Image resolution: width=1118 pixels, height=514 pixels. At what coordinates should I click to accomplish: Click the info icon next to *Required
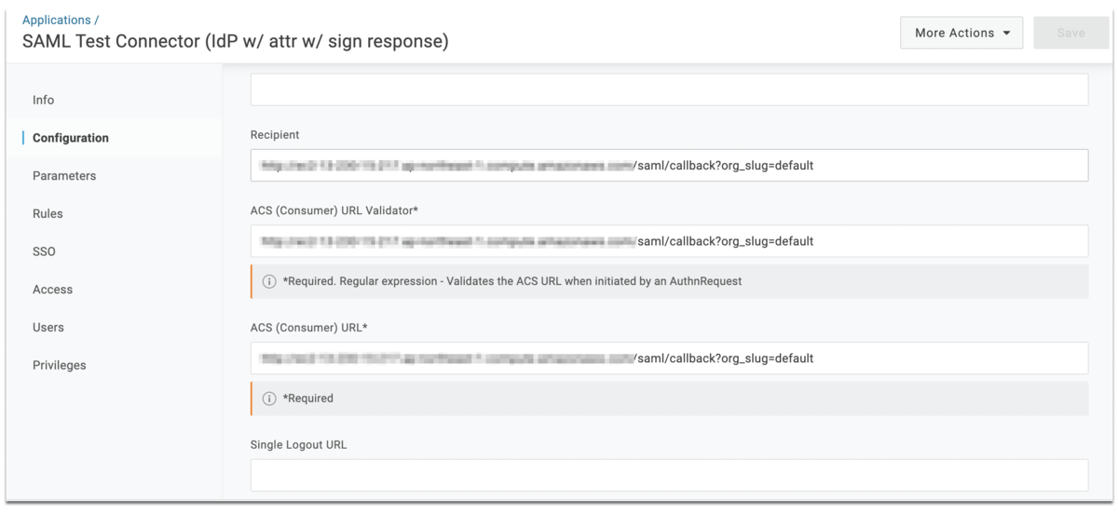click(x=269, y=399)
